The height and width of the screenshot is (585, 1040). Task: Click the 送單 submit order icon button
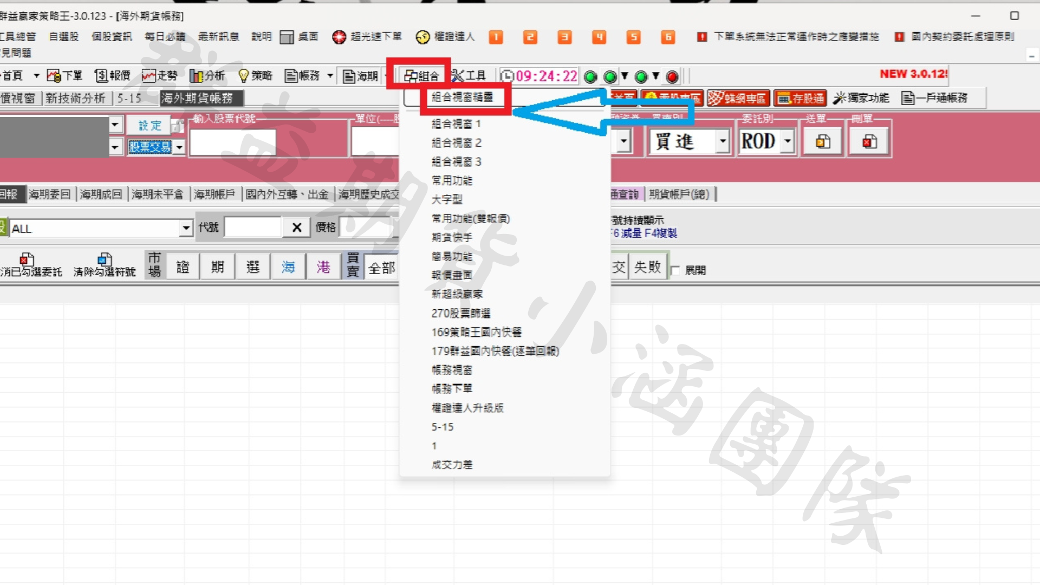tap(822, 142)
